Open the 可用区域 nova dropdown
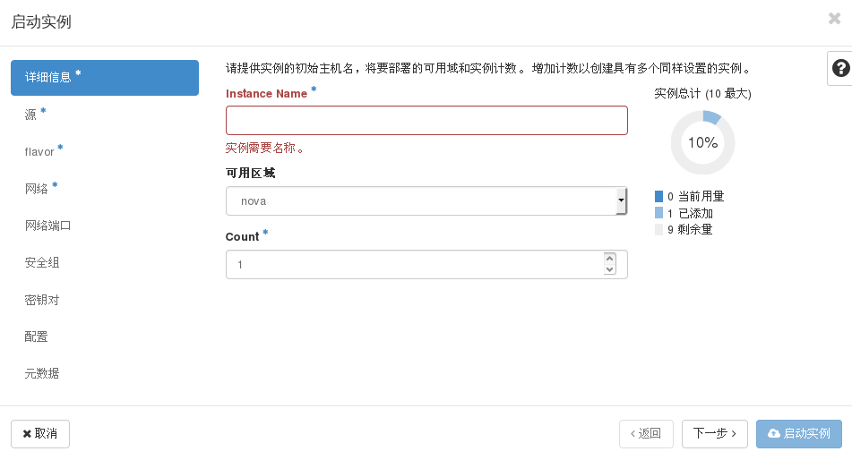 [x=426, y=201]
